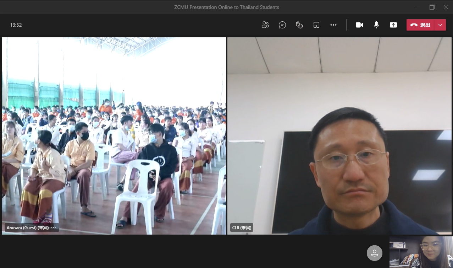Viewport: 453px width, 268px height.
Task: Leave the meeting with the red 退出 button
Action: click(x=421, y=25)
